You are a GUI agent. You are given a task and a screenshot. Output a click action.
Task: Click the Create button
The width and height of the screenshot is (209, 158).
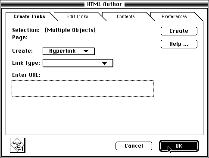179,31
